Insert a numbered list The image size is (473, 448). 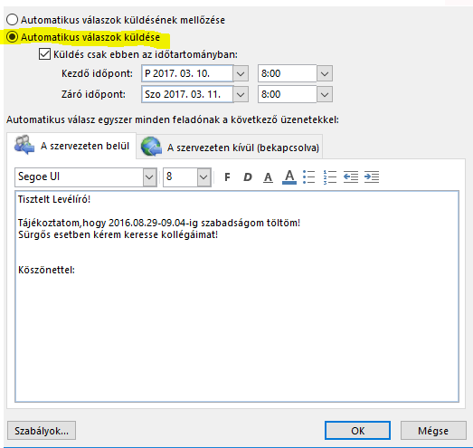click(330, 176)
